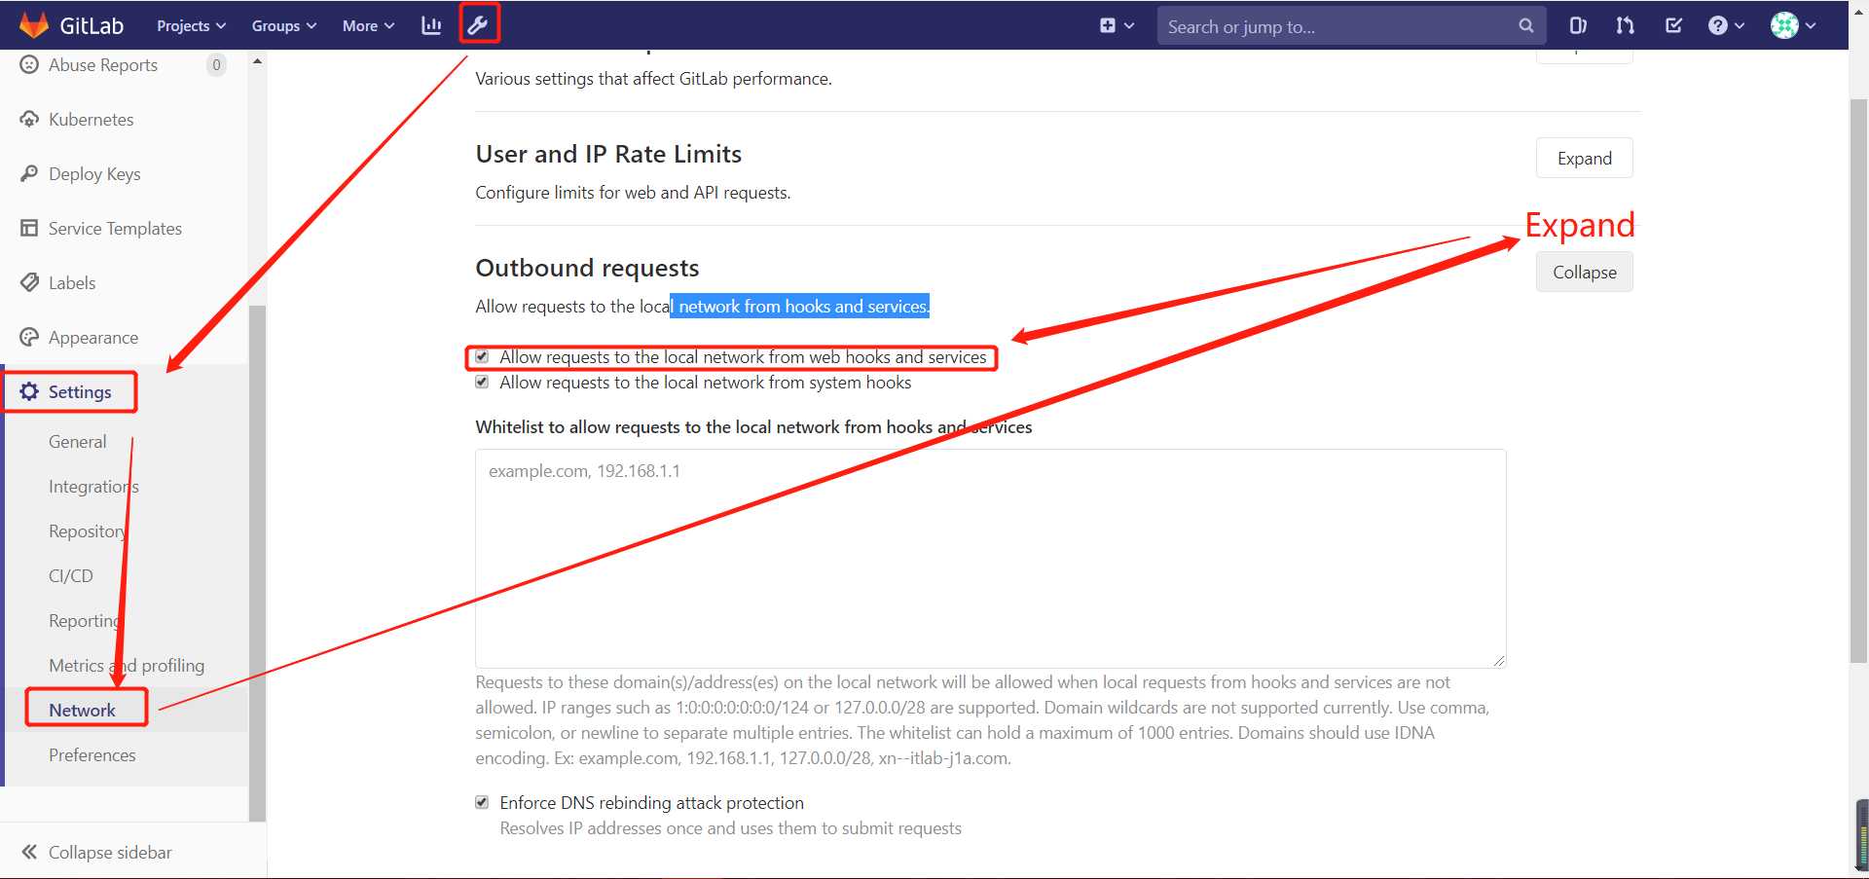Open Metrics and profiling settings
The width and height of the screenshot is (1869, 879).
click(127, 665)
